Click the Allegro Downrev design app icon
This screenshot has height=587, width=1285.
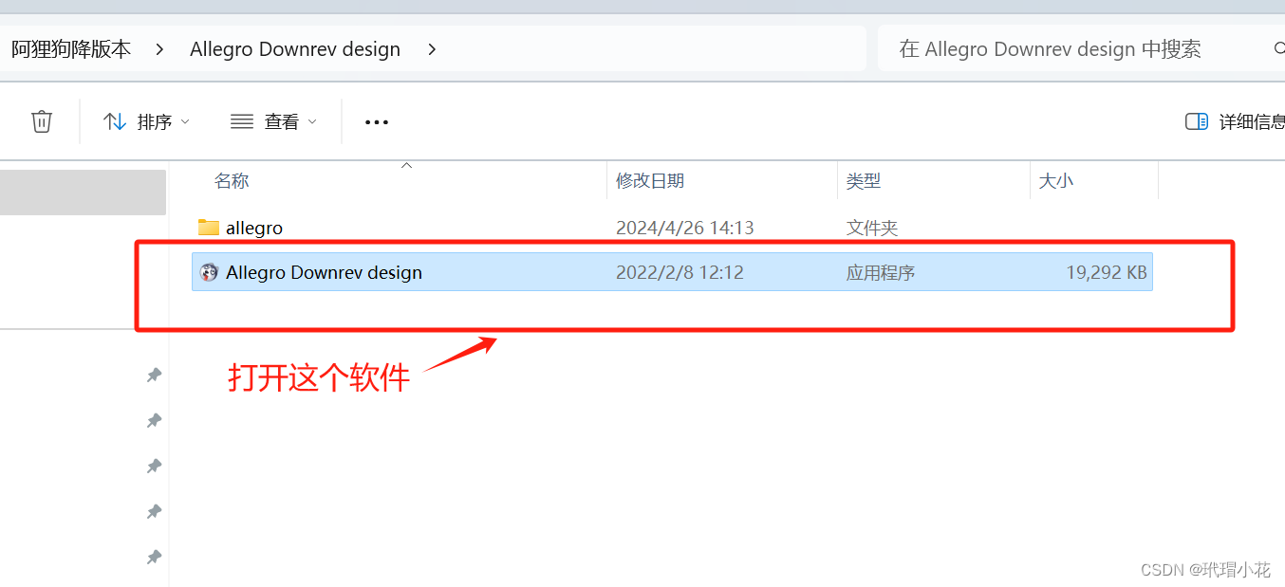point(209,272)
